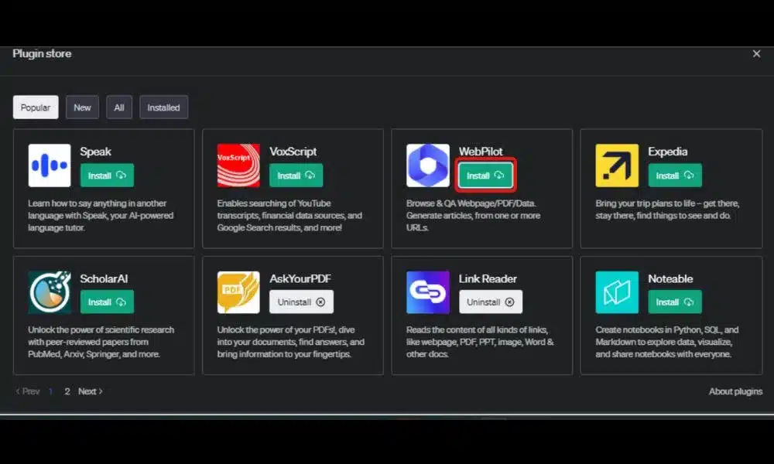774x464 pixels.
Task: Install the WebPilot plugin
Action: pyautogui.click(x=486, y=175)
